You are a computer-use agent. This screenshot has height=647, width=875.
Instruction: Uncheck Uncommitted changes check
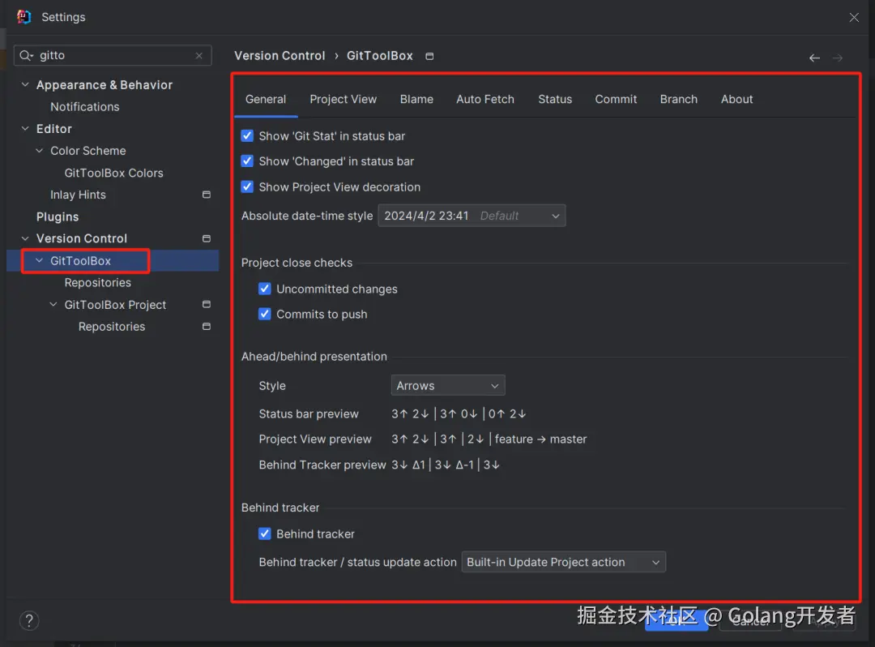[265, 289]
